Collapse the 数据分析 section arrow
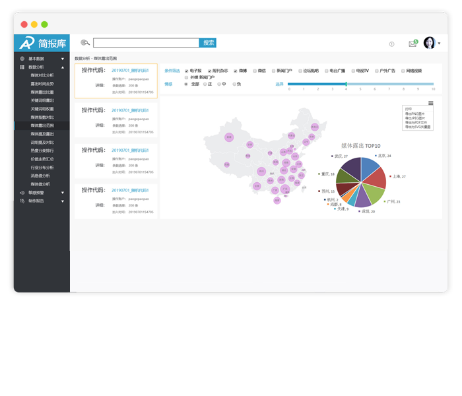The height and width of the screenshot is (396, 462). [x=63, y=67]
